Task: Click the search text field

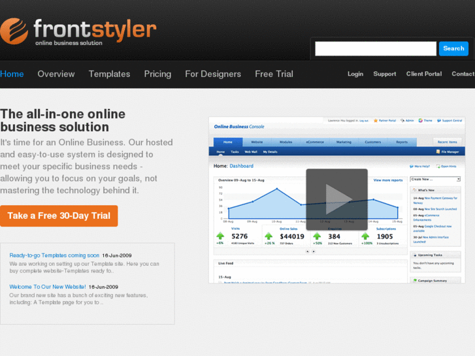Action: pos(376,48)
